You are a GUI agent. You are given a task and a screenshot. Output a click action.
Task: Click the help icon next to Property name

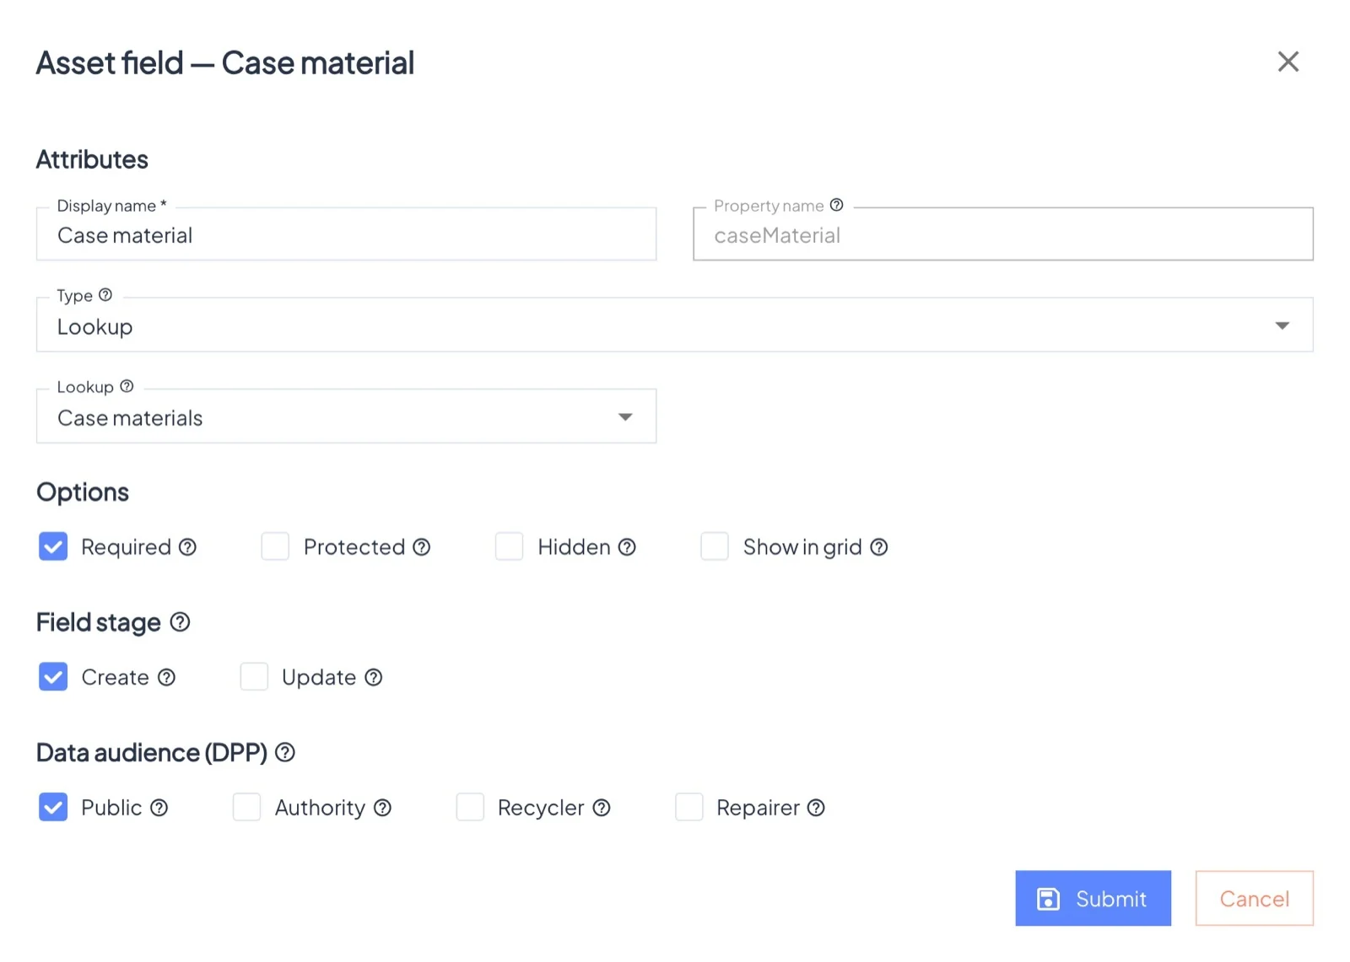836,205
